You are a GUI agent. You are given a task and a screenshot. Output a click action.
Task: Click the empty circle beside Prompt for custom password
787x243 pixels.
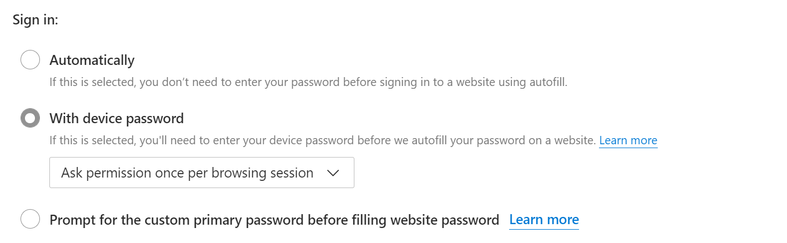[x=30, y=219]
